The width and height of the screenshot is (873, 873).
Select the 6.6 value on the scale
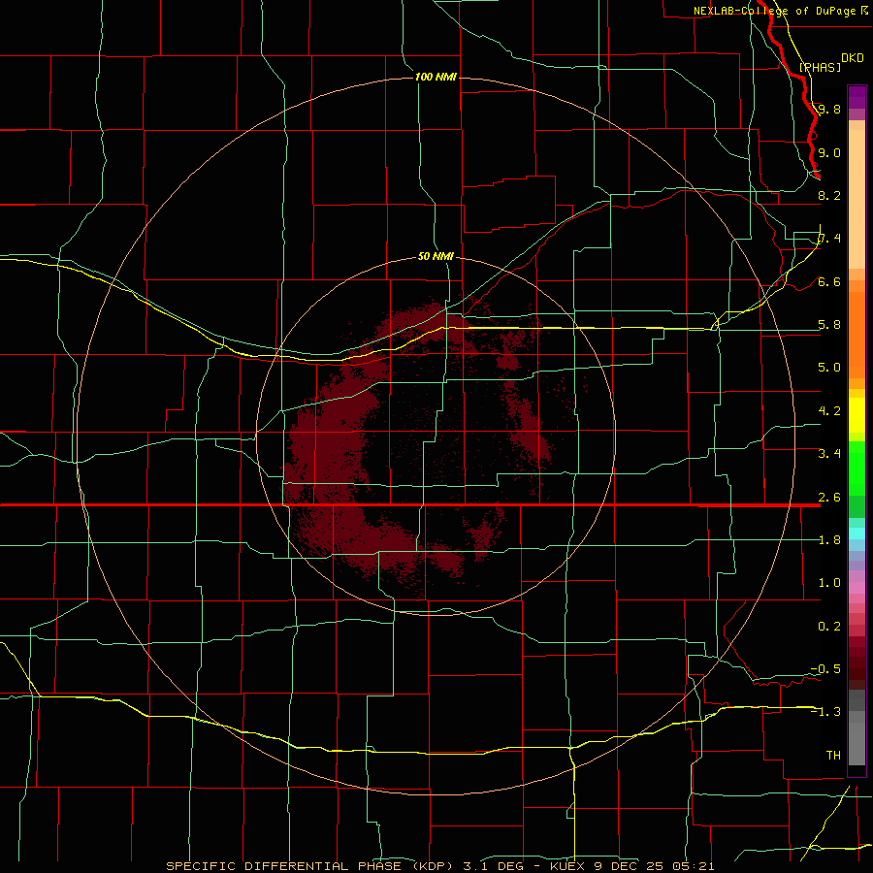point(829,281)
